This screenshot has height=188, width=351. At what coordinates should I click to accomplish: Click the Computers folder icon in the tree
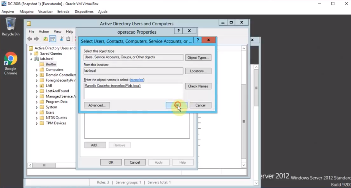[x=42, y=70]
